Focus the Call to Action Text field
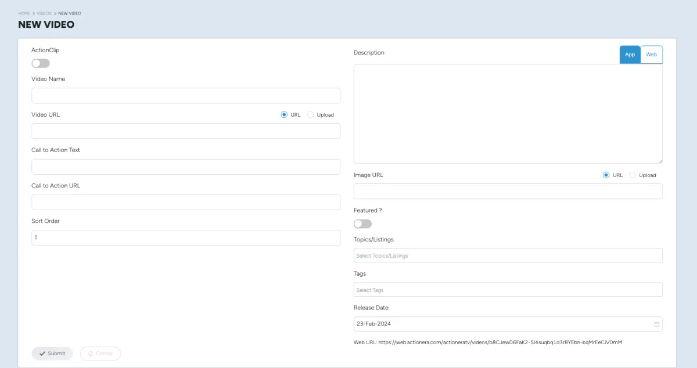This screenshot has height=368, width=697. pos(186,167)
